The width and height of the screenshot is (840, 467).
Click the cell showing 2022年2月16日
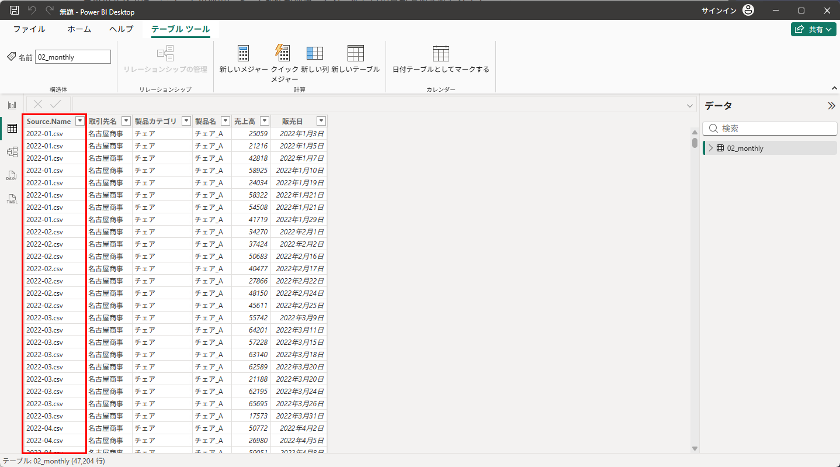(299, 256)
